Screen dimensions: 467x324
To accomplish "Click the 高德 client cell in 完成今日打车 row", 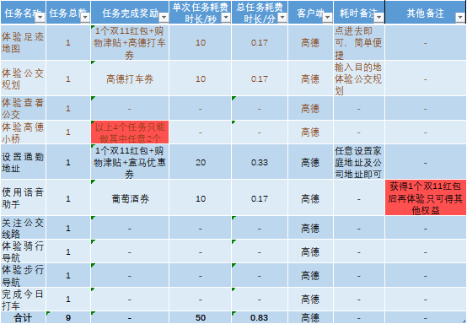I will pos(310,300).
